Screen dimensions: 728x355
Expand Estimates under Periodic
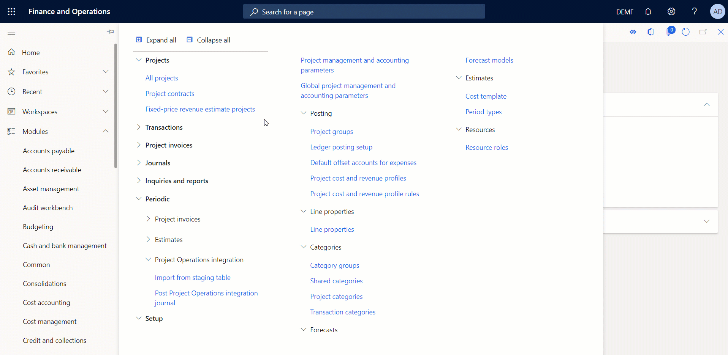pyautogui.click(x=148, y=239)
